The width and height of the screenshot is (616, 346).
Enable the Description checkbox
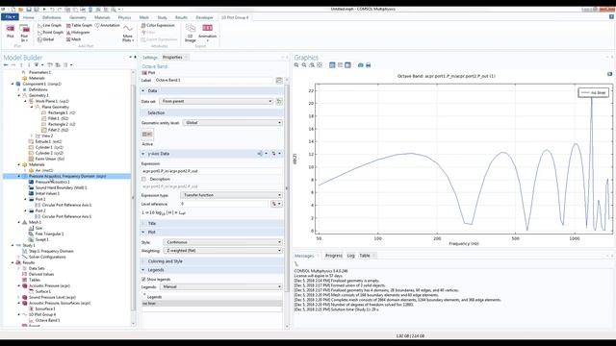coord(143,179)
